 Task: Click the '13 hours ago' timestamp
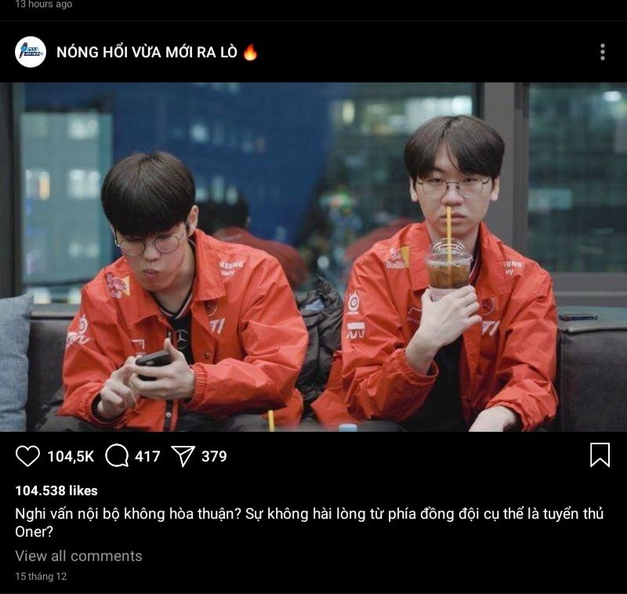44,5
